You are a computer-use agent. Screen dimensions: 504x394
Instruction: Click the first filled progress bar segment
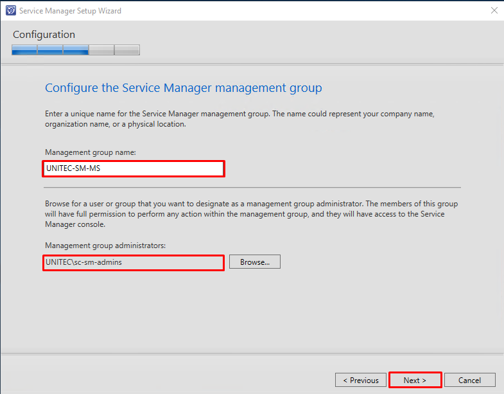[24, 50]
